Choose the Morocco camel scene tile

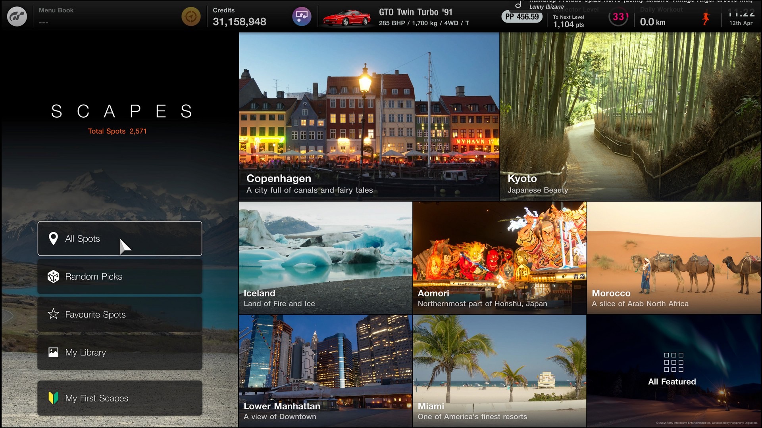673,258
